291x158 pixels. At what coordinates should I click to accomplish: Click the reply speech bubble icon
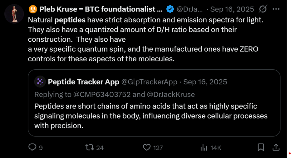coord(32,147)
